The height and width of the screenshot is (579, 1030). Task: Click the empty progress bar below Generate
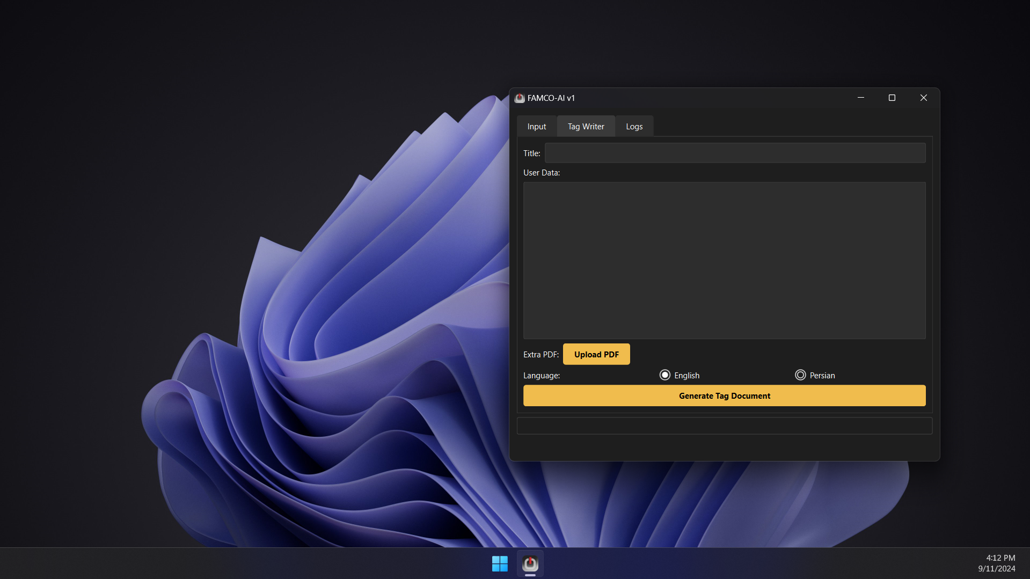[724, 426]
